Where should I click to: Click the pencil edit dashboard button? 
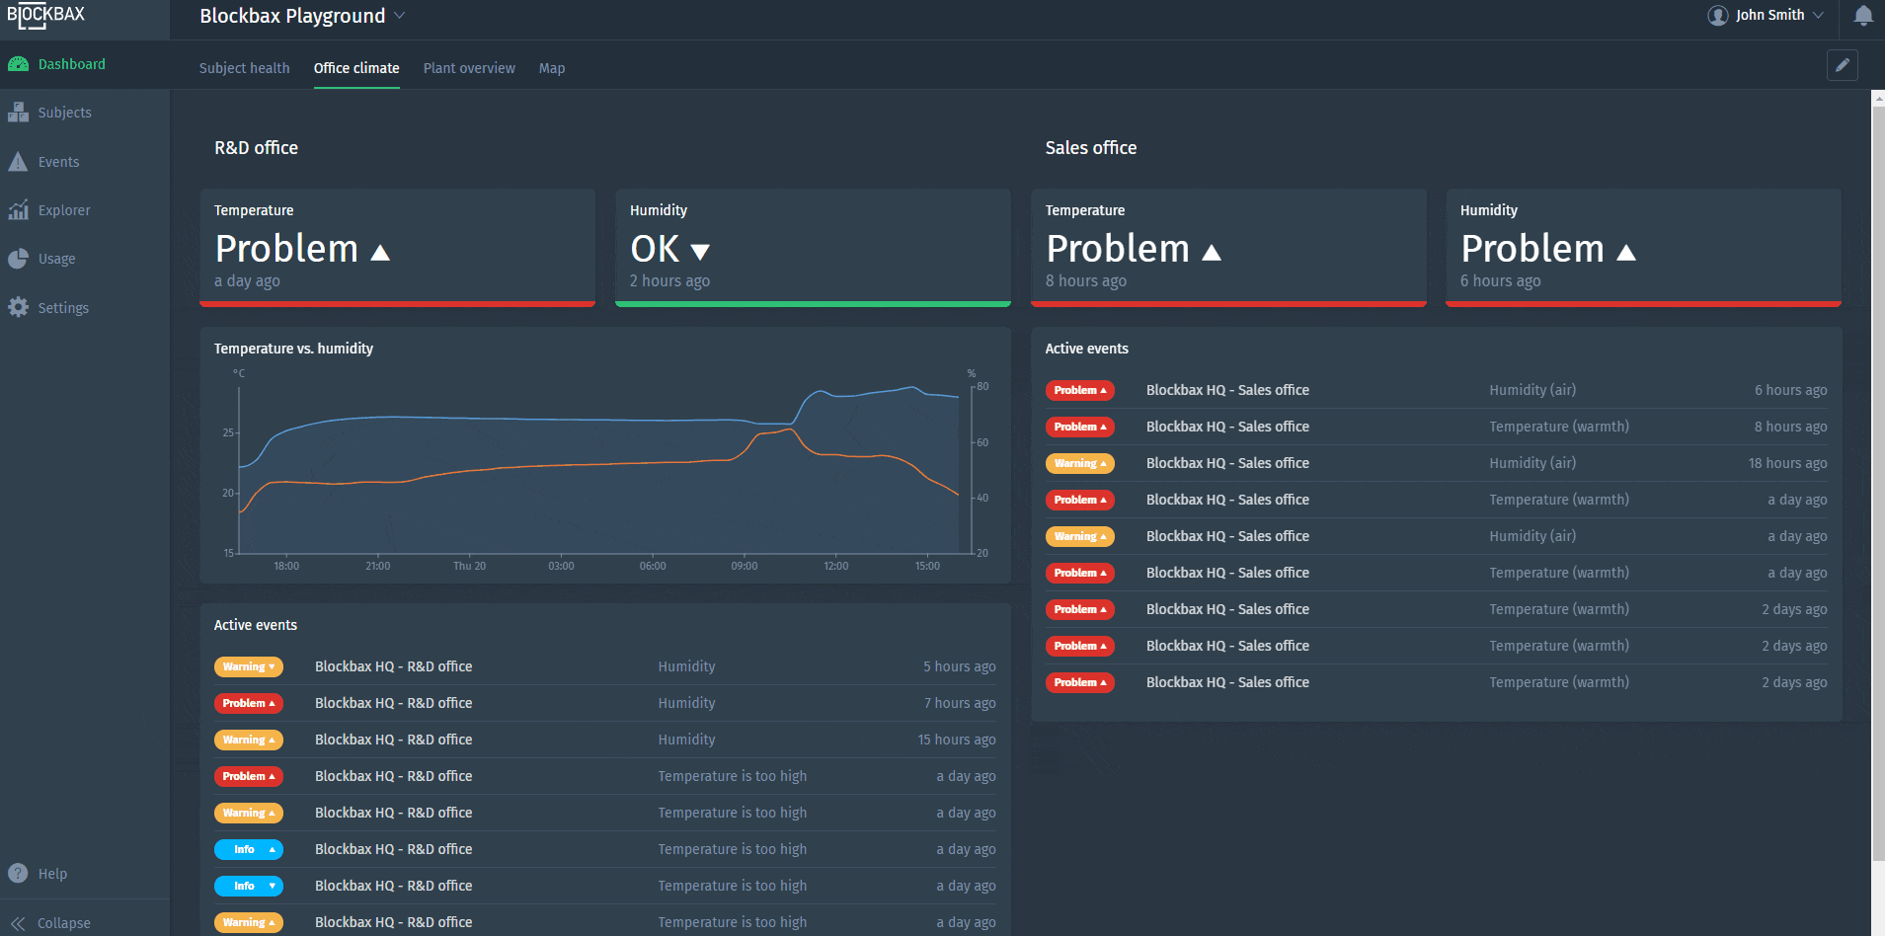click(1842, 65)
